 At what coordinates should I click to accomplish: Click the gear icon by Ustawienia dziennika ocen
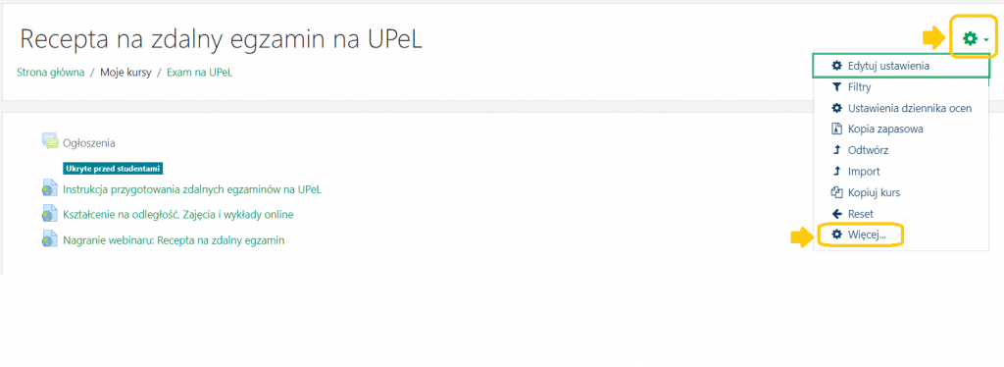coord(836,108)
